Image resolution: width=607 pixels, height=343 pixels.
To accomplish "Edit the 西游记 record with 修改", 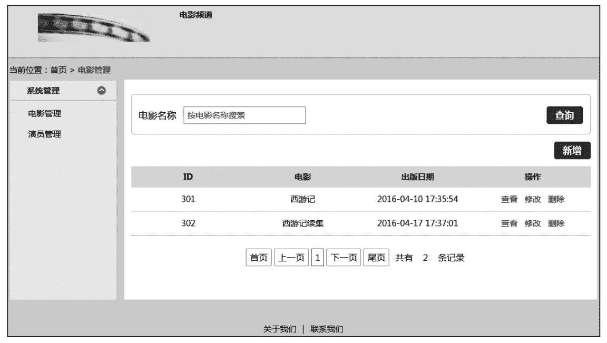I will click(532, 200).
